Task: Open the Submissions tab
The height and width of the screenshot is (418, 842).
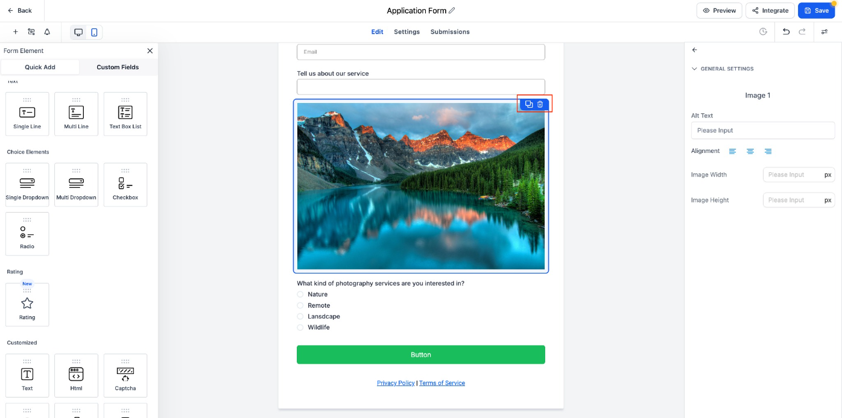Action: pyautogui.click(x=450, y=32)
